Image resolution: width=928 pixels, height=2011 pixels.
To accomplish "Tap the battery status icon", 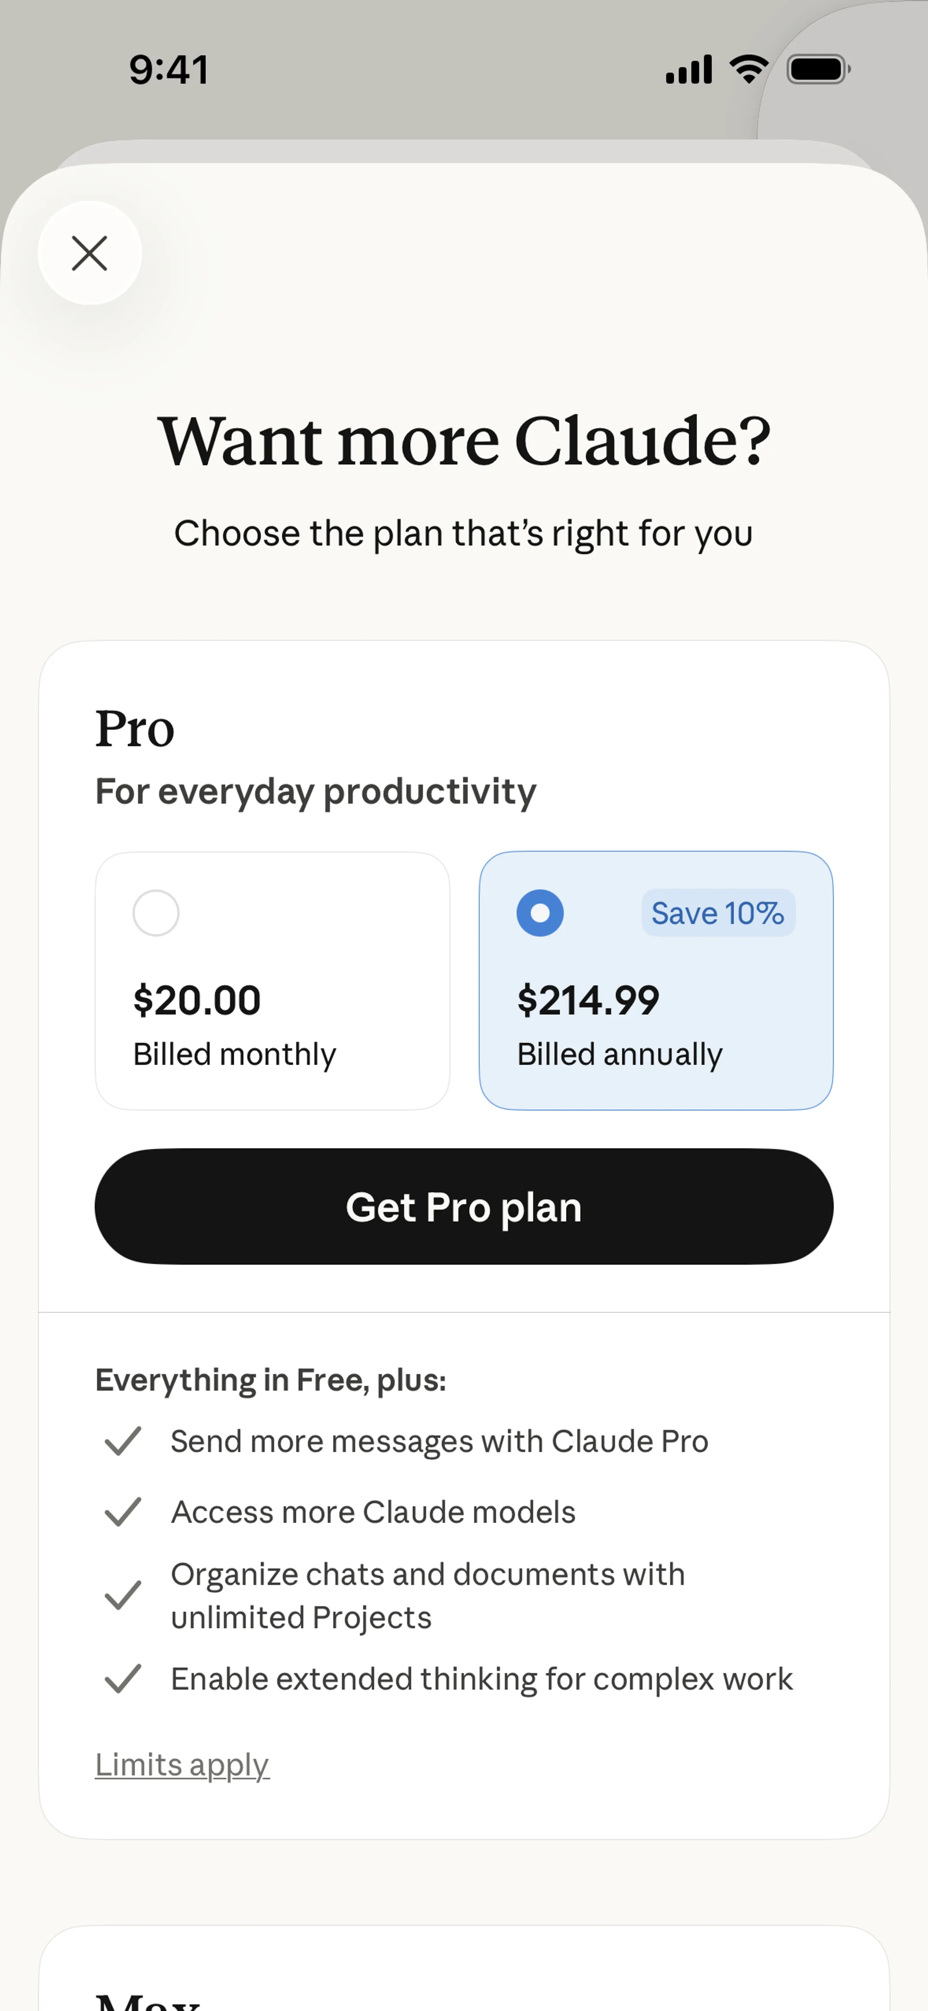I will (x=818, y=70).
